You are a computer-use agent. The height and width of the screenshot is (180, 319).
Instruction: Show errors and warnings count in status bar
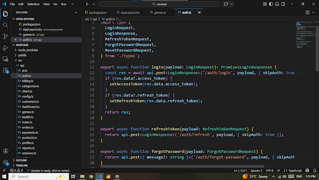16,171
